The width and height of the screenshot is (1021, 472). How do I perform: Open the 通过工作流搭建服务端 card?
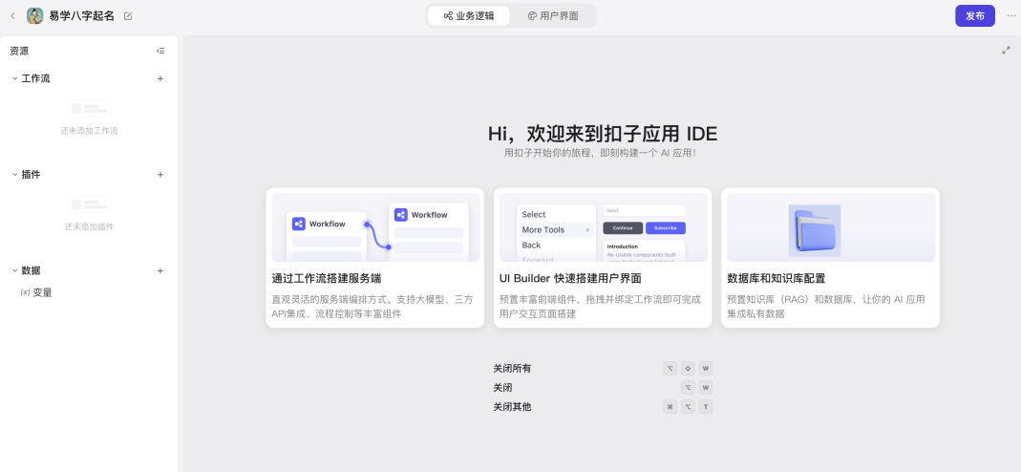(374, 258)
